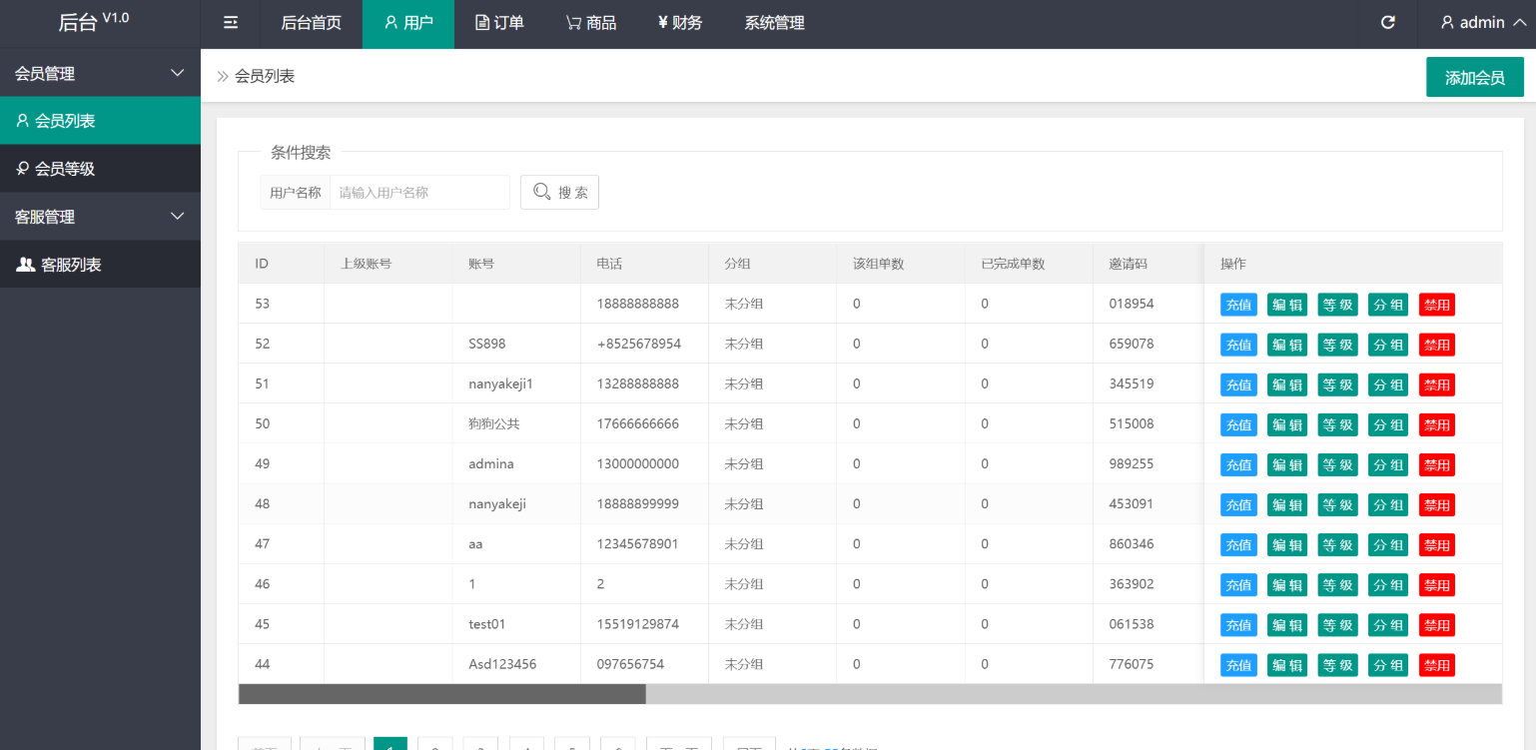Click the 添加会员 button
1536x750 pixels.
[x=1475, y=77]
